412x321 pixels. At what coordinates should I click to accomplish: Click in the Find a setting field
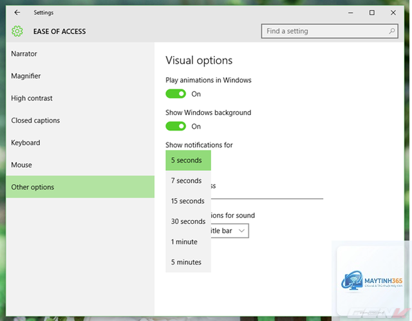click(x=330, y=31)
